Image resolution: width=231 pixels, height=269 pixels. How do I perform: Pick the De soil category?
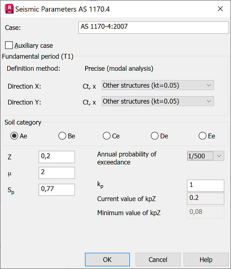pos(155,136)
